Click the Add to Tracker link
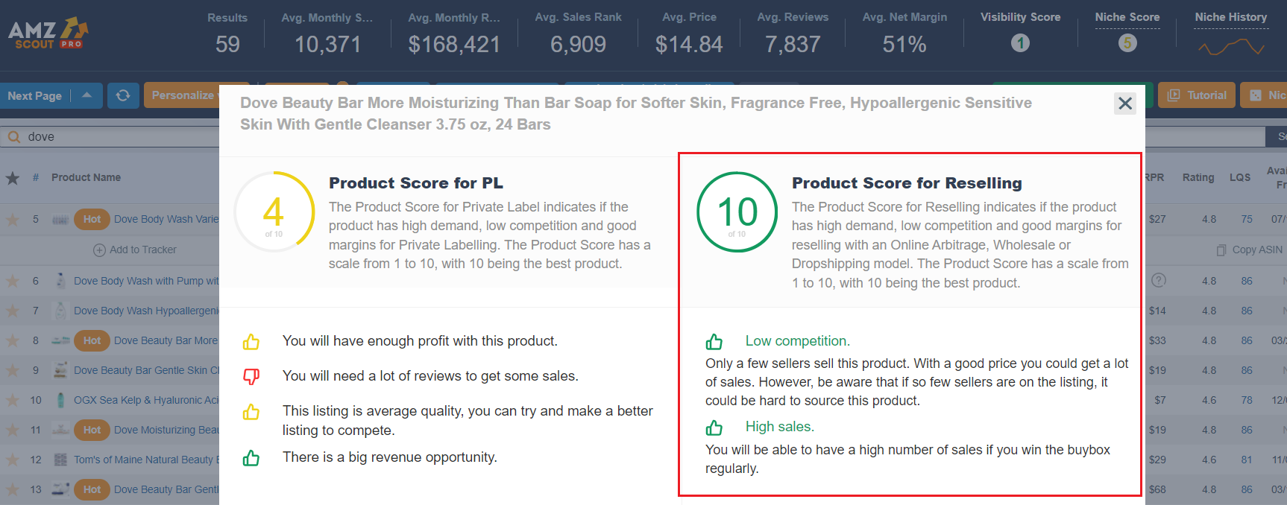This screenshot has width=1287, height=505. click(135, 250)
